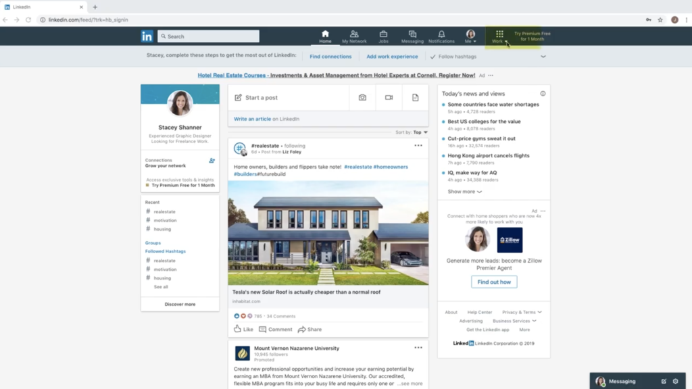Viewport: 692px width, 389px height.
Task: Click Find connections link
Action: pos(330,57)
